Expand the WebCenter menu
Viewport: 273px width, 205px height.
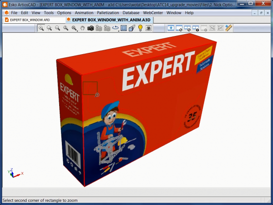coord(153,13)
